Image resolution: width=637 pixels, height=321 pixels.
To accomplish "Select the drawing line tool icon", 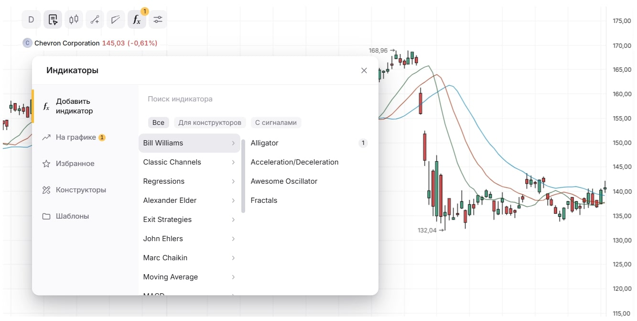I will click(x=95, y=20).
